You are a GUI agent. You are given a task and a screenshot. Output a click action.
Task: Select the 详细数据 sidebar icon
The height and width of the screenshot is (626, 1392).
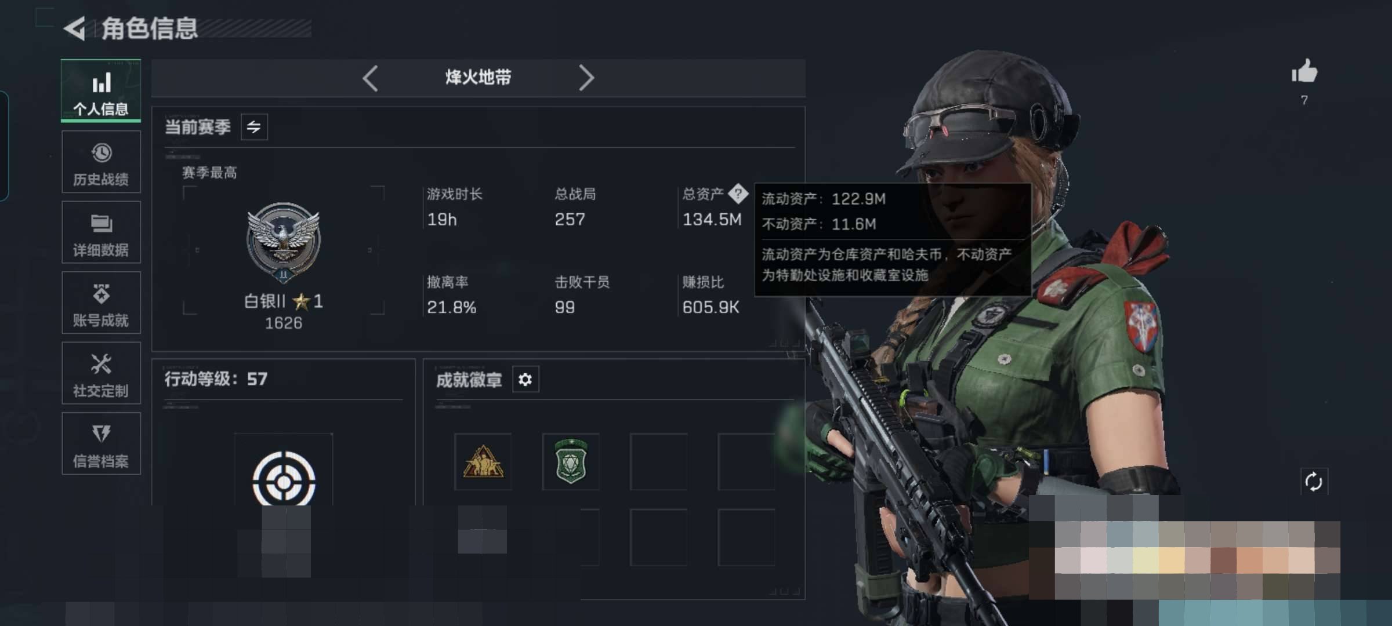pyautogui.click(x=101, y=232)
